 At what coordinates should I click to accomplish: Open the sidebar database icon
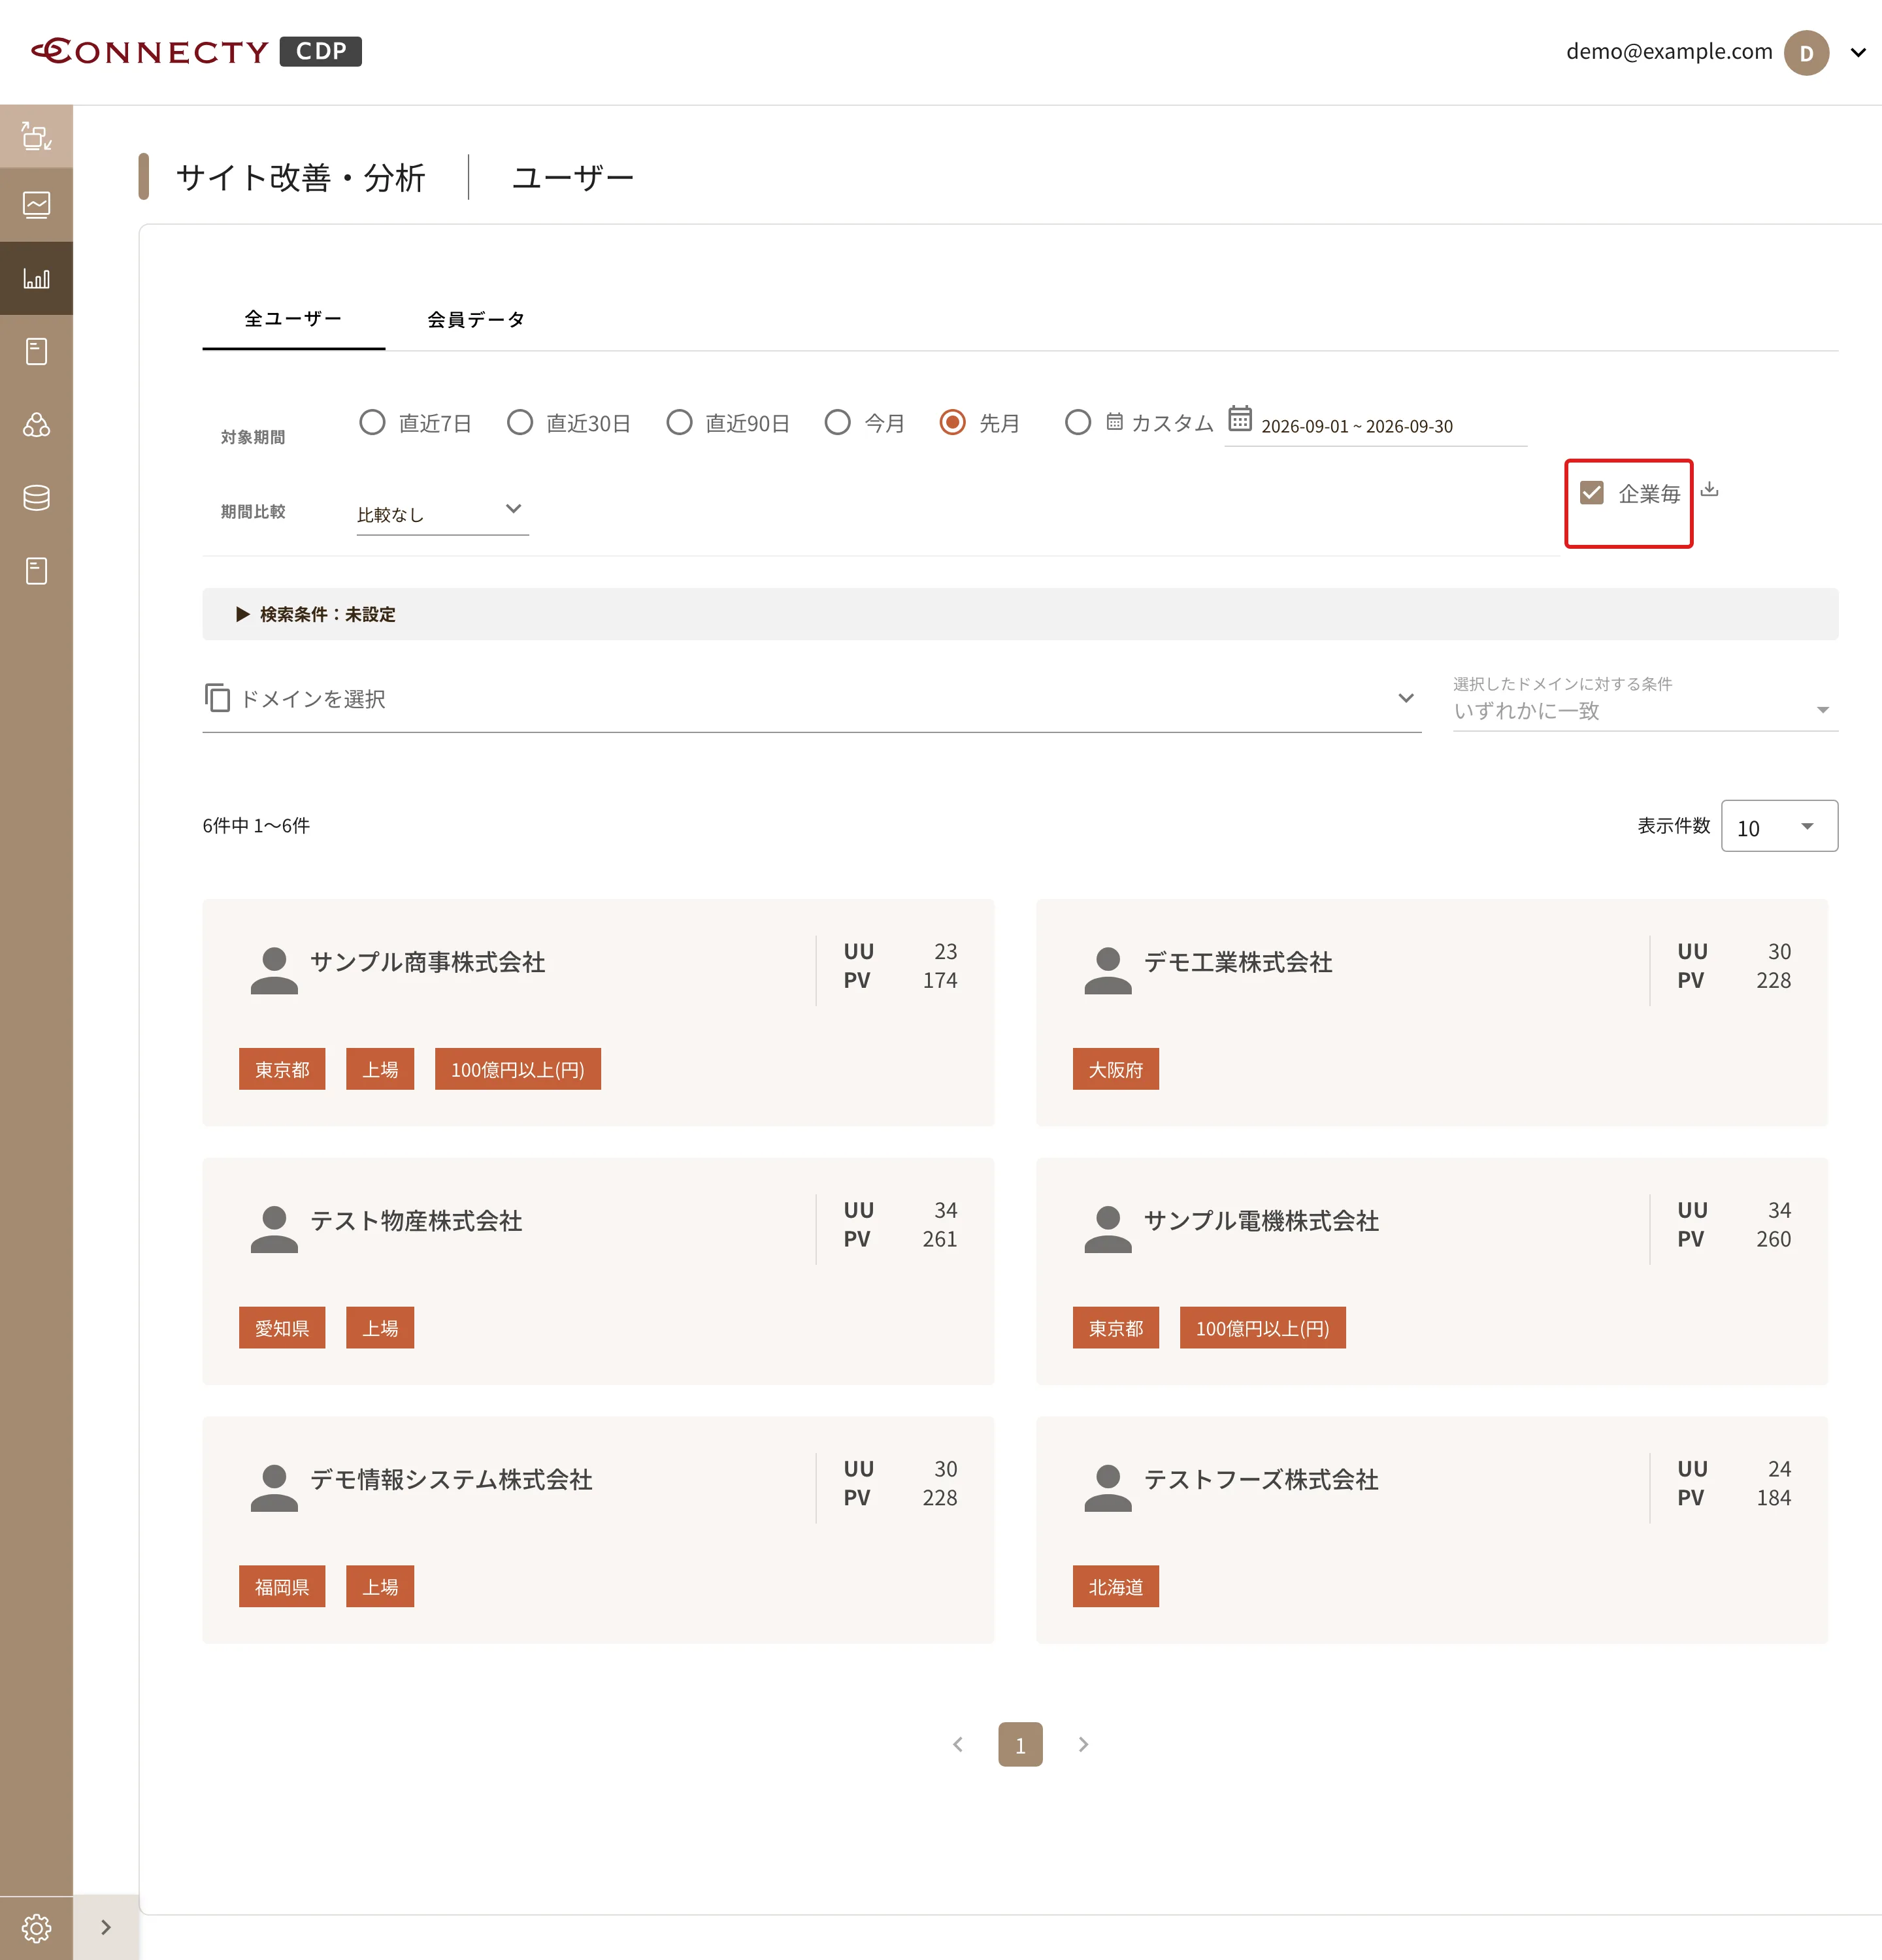pyautogui.click(x=36, y=498)
